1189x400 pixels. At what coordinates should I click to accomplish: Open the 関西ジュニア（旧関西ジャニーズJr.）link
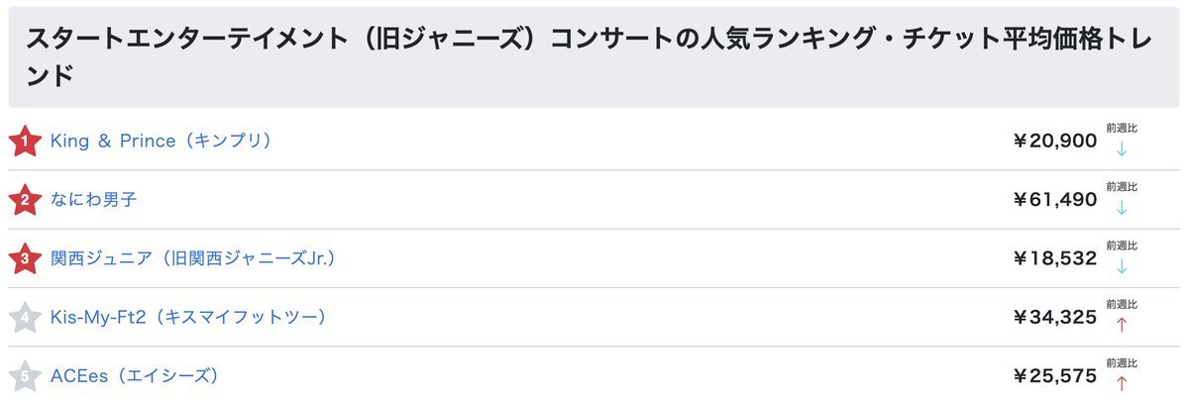point(194,258)
